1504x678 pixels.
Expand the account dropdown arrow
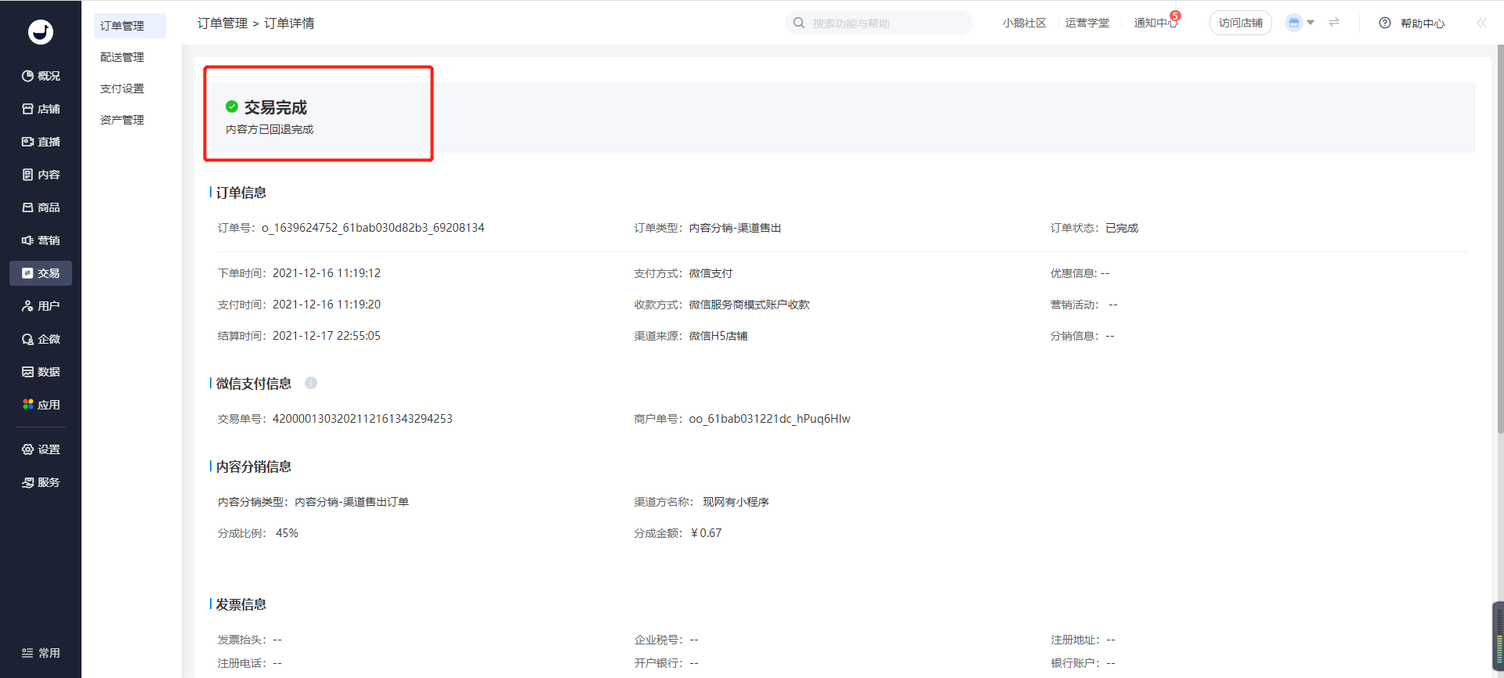1311,23
